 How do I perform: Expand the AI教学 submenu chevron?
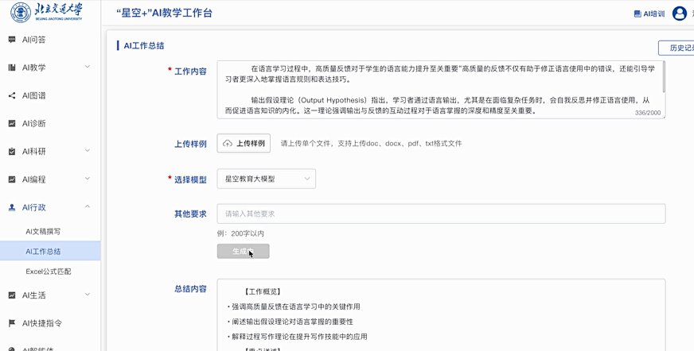(x=88, y=67)
